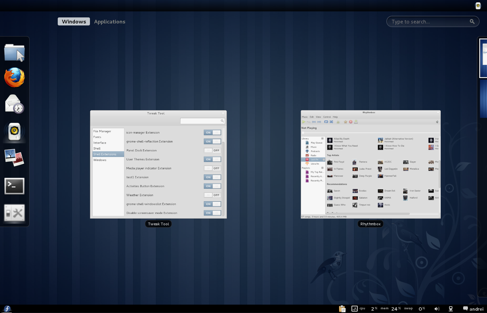Screen dimensions: 487x313
Task: Open the network indicator in panel
Action: click(x=451, y=309)
